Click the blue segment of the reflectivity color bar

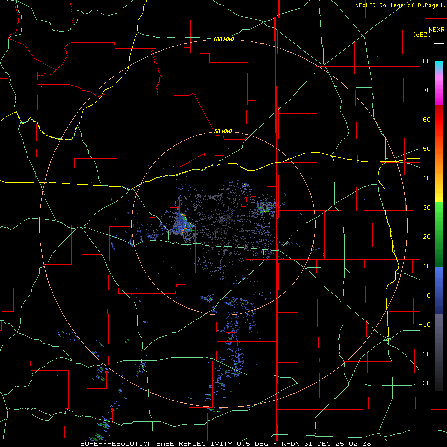439,291
